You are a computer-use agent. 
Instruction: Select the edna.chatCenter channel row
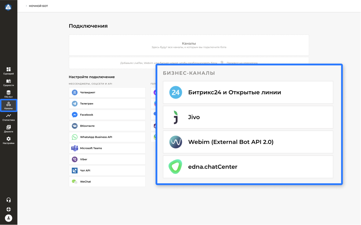click(x=248, y=167)
